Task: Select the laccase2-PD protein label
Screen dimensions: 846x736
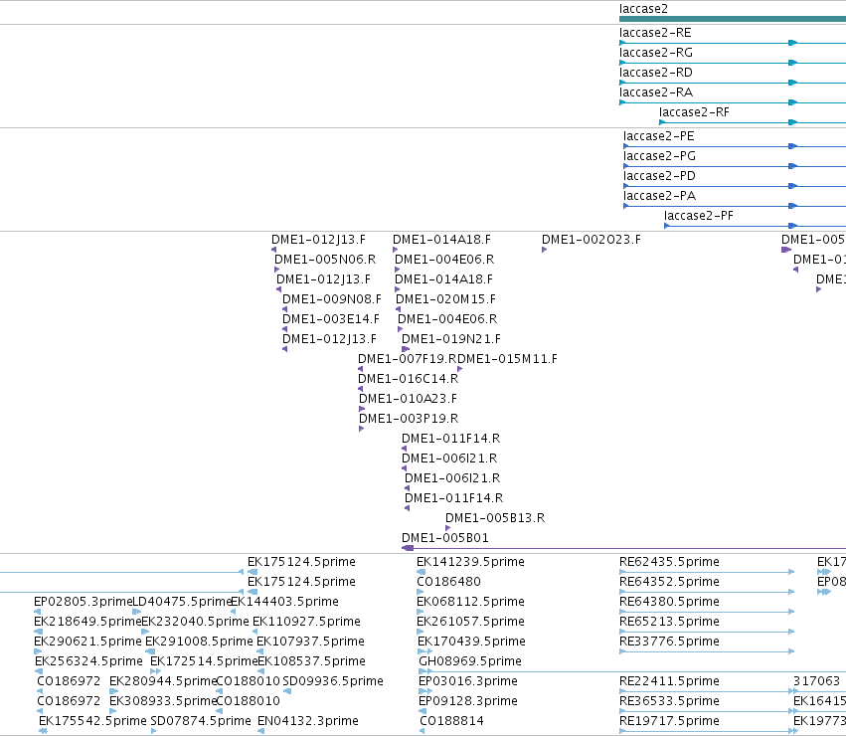Action: tap(659, 176)
